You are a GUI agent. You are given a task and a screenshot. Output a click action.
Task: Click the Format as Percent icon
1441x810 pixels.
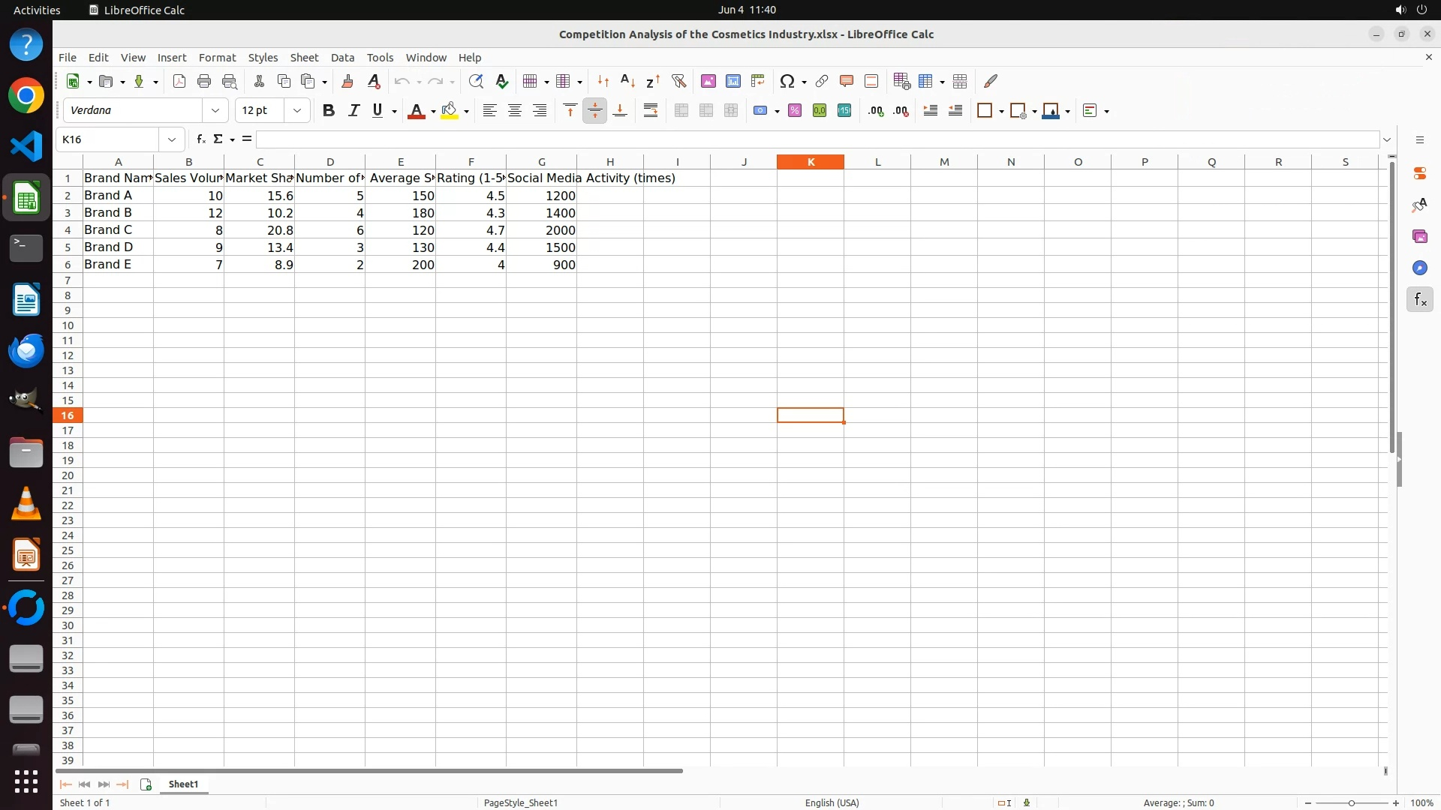795,111
